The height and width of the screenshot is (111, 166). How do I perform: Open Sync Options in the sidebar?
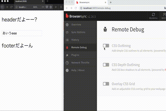[x=80, y=32]
